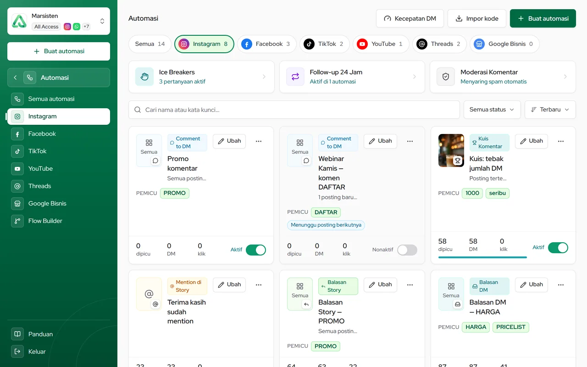This screenshot has height=367, width=587.
Task: Open more options for Balasan DM – HARGA
Action: [561, 285]
